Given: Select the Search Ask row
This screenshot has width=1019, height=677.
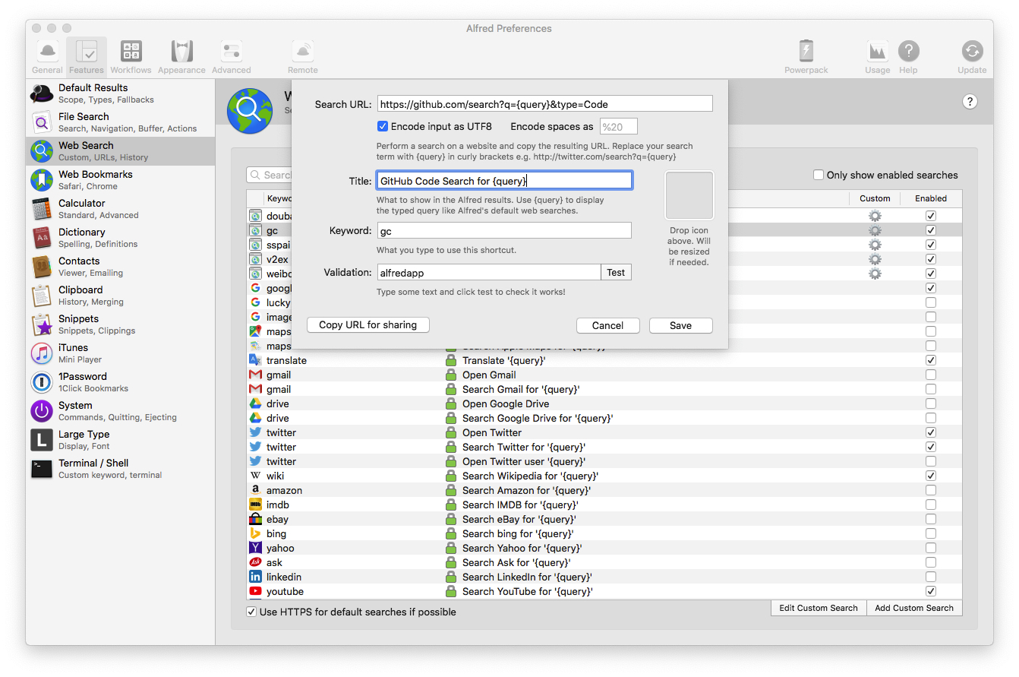Looking at the screenshot, I should 604,562.
